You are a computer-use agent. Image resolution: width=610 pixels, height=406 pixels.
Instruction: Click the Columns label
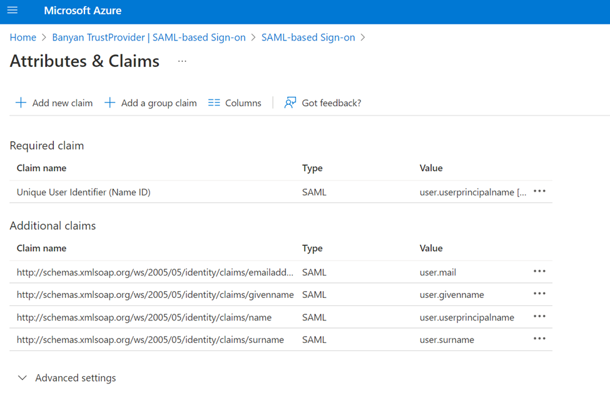coord(243,103)
